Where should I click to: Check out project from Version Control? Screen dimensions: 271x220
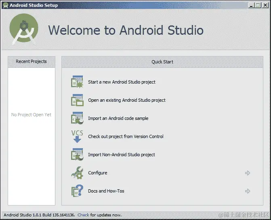click(126, 136)
